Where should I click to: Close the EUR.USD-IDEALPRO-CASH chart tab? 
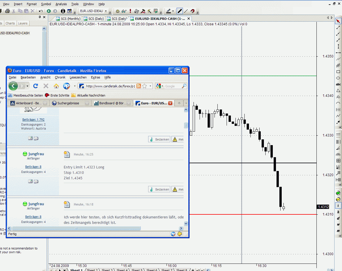click(x=189, y=19)
